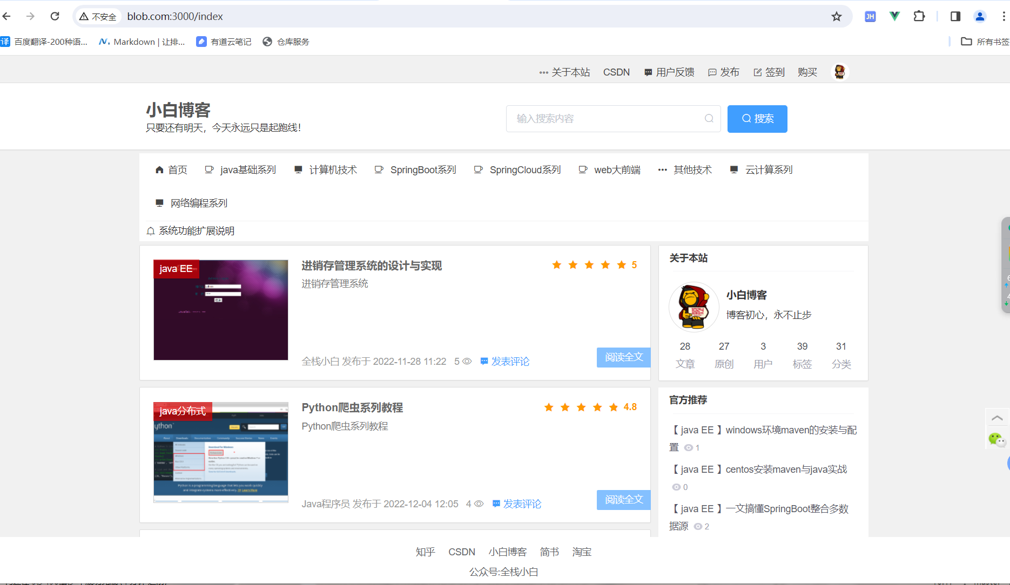Open the 购买 link
The width and height of the screenshot is (1010, 585).
tap(807, 72)
